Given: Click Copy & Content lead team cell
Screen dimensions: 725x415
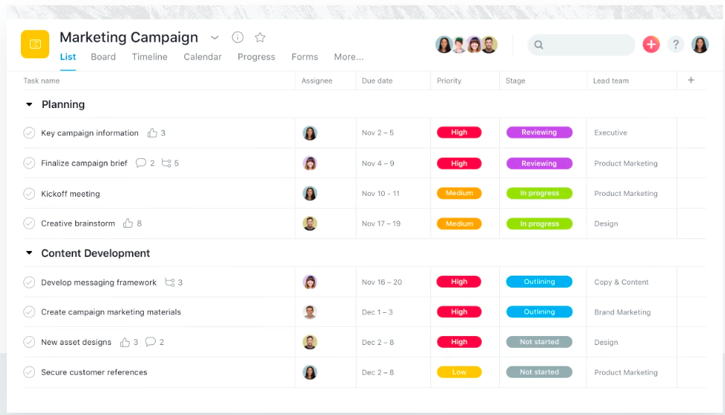Looking at the screenshot, I should (621, 282).
